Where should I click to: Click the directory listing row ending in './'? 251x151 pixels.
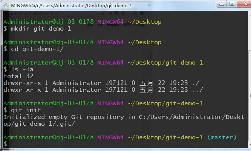click(x=101, y=83)
